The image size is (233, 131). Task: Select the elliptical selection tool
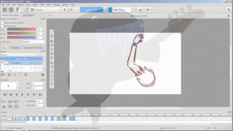(x=52, y=76)
